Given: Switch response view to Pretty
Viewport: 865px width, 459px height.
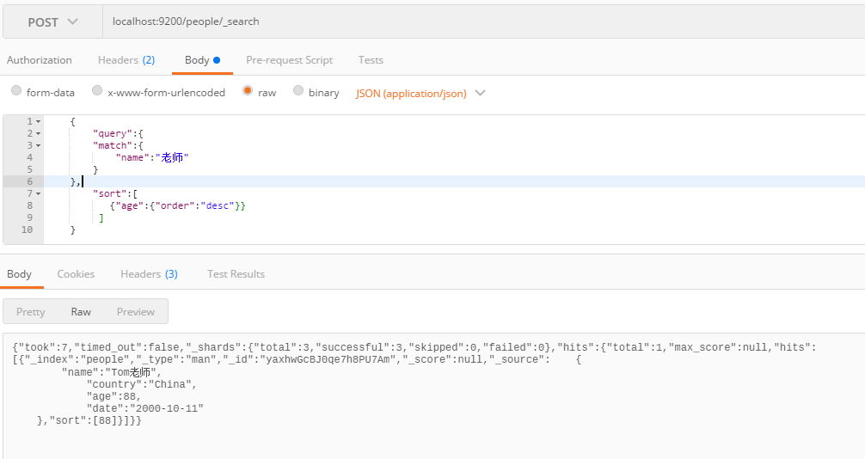Looking at the screenshot, I should tap(30, 311).
